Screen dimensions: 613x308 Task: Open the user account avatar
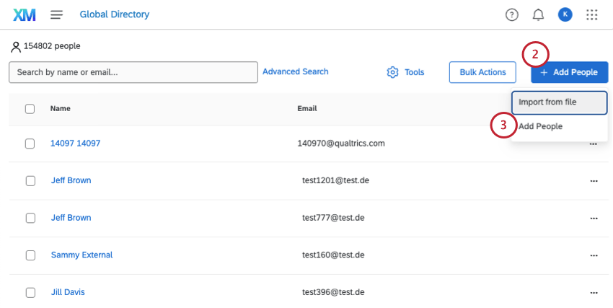565,14
